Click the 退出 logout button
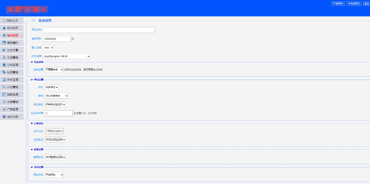This screenshot has width=370, height=184. coord(366,4)
